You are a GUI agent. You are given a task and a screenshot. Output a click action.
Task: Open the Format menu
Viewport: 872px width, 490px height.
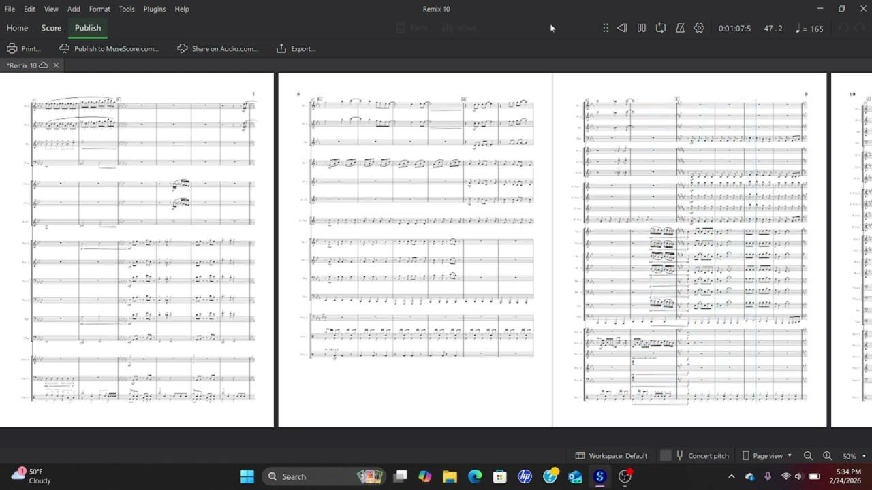point(99,9)
